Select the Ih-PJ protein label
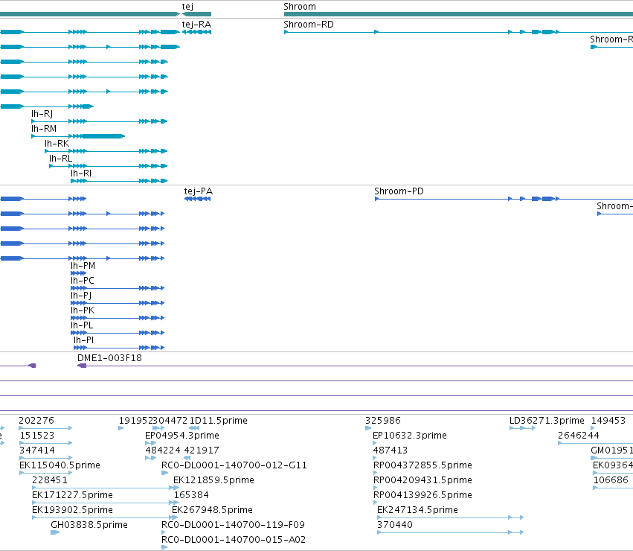The image size is (633, 551). [x=81, y=296]
